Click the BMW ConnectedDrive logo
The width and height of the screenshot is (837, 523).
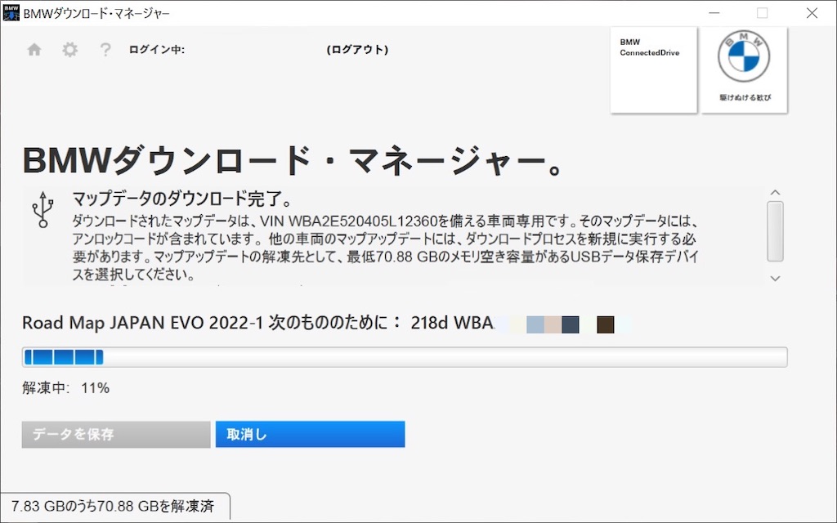click(x=652, y=69)
